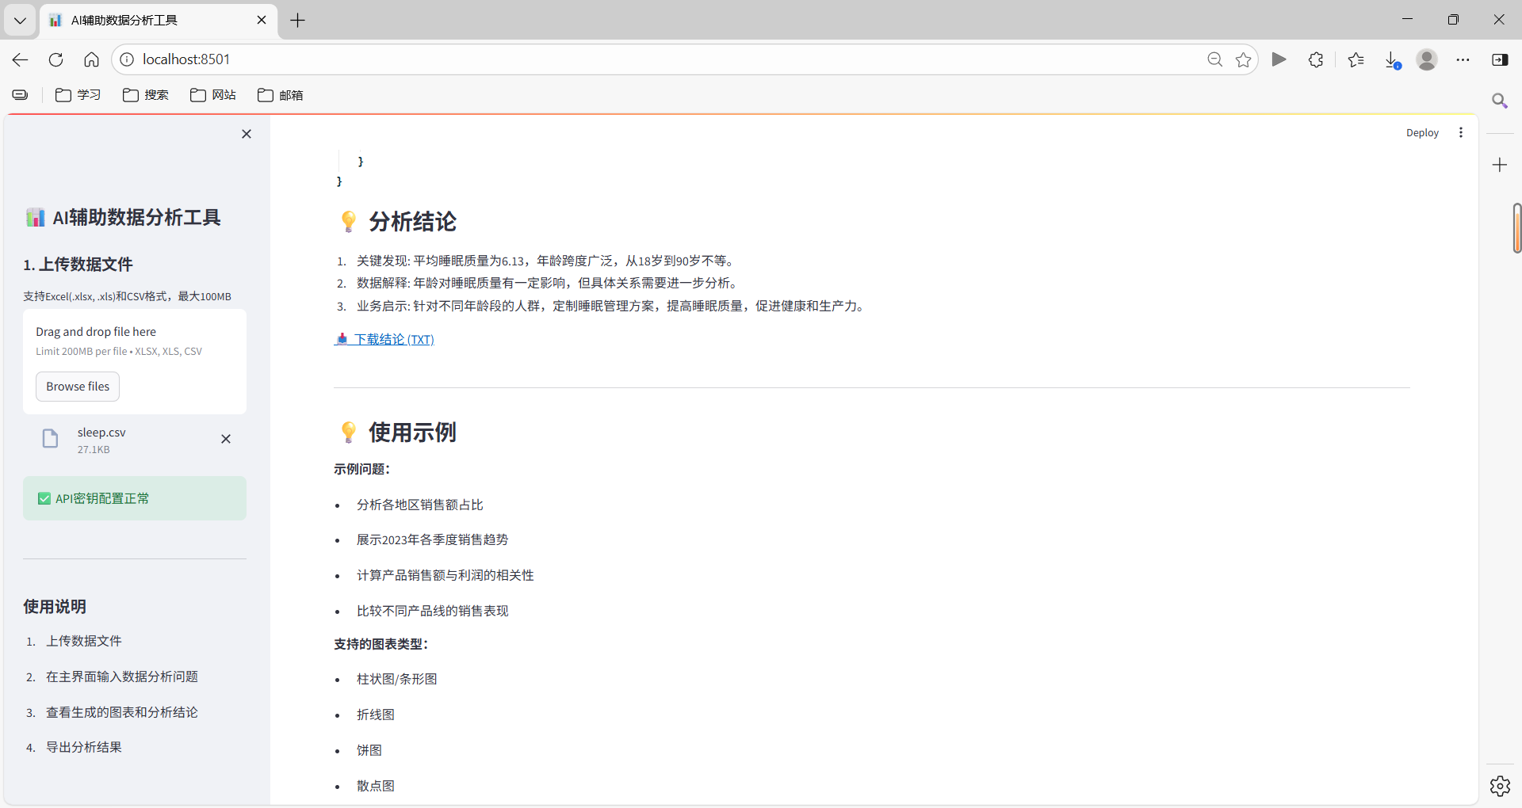Click the API密钥配置正常 status box
Screen dimensions: 1522x808
[x=135, y=498]
